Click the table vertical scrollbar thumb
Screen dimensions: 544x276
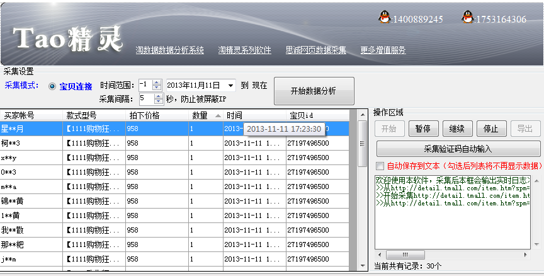coord(362,144)
